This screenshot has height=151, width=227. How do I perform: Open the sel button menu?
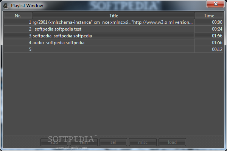click(x=113, y=142)
